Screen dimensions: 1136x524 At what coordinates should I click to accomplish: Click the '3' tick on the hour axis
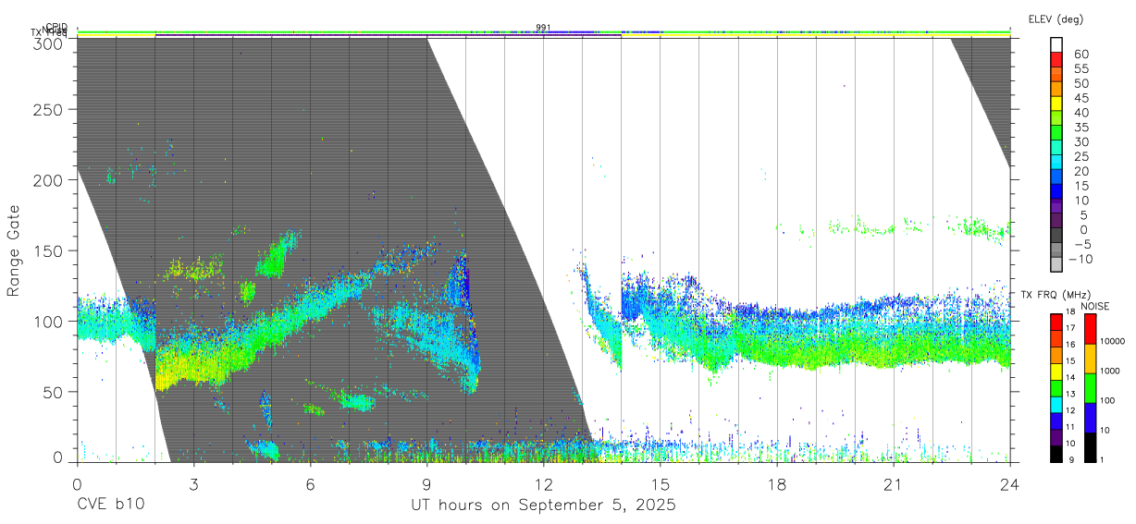click(x=193, y=484)
